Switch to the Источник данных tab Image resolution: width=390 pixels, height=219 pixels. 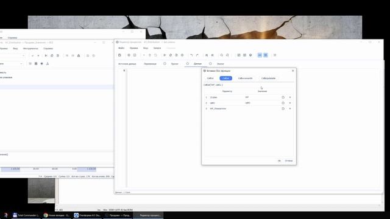(x=127, y=64)
